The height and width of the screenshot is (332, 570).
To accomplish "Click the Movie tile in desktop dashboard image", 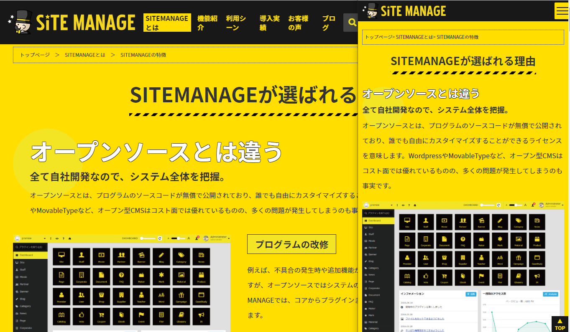I will [x=101, y=256].
